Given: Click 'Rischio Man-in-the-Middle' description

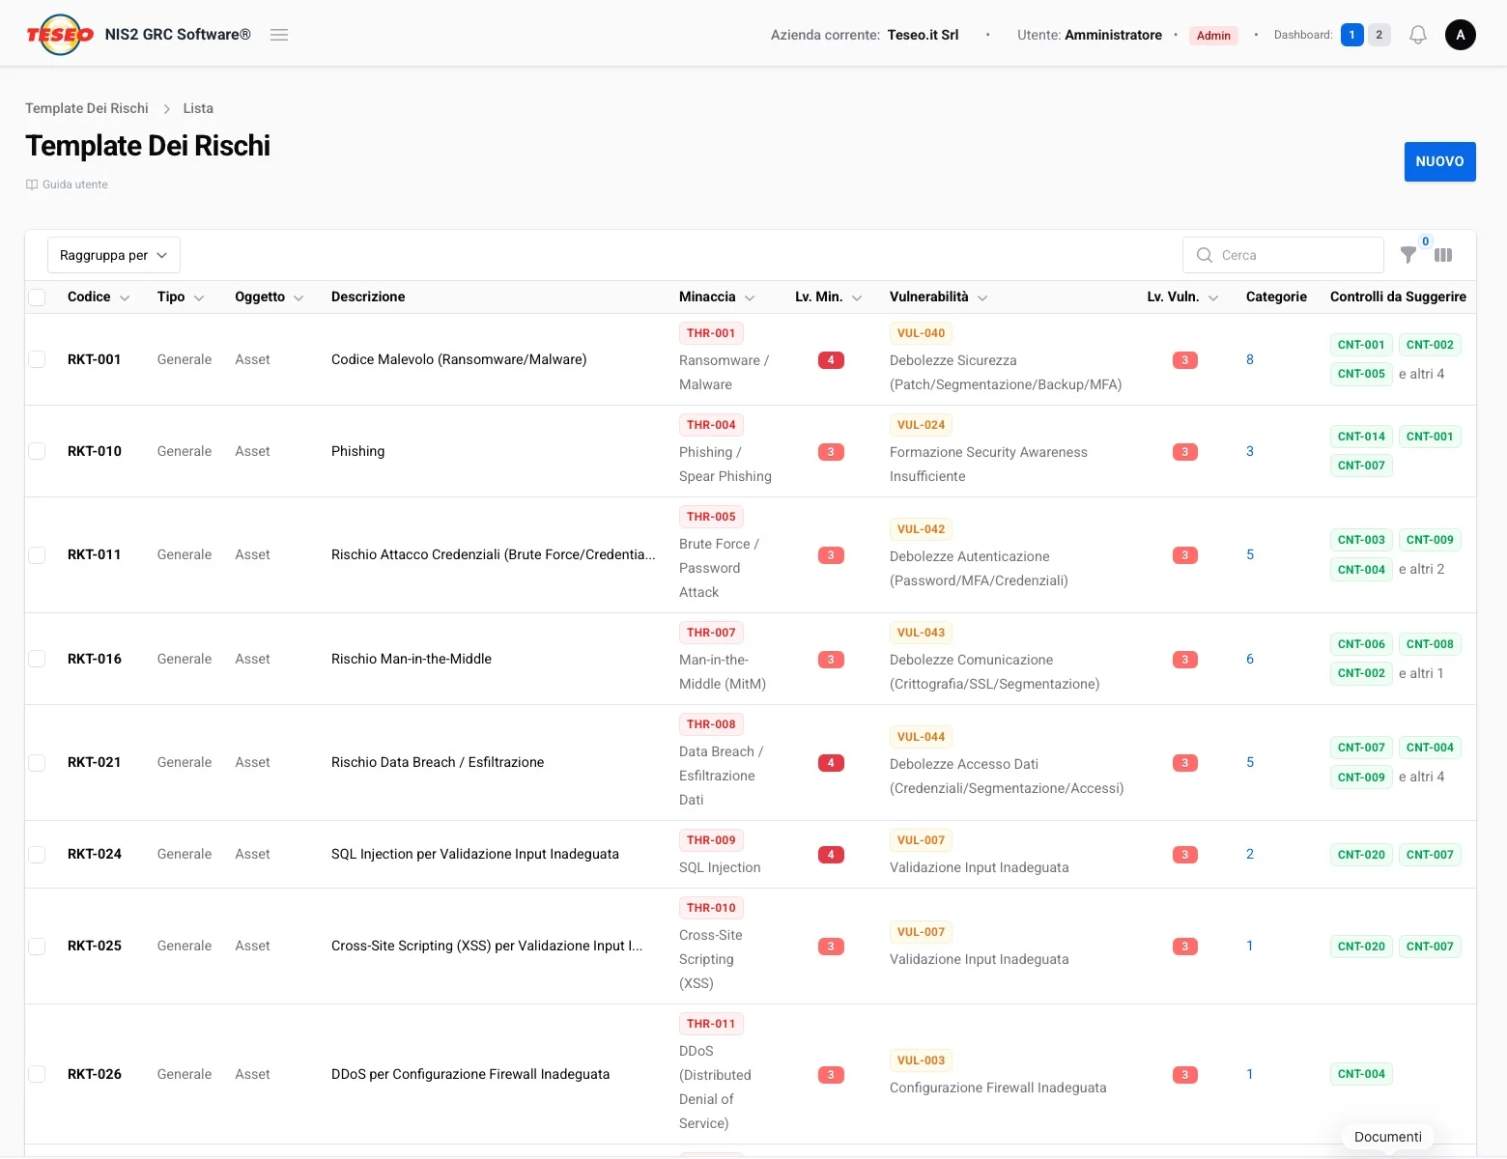Looking at the screenshot, I should pyautogui.click(x=412, y=659).
